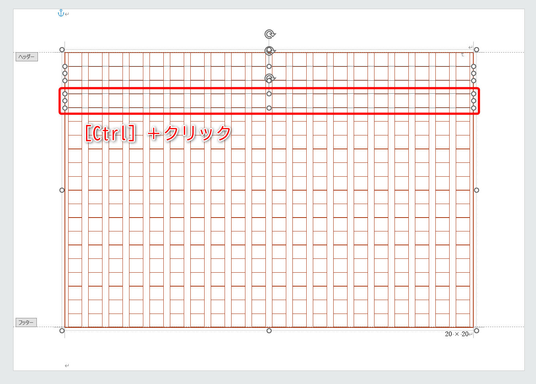Click the top-left circular selection handle of the table
536x384 pixels.
(62, 49)
